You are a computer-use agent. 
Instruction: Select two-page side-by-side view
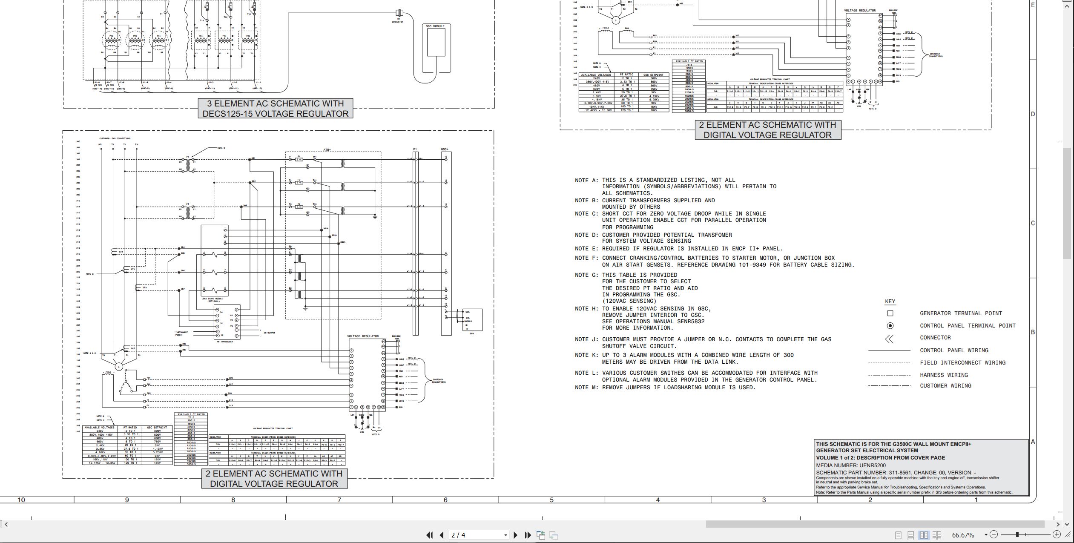click(924, 535)
